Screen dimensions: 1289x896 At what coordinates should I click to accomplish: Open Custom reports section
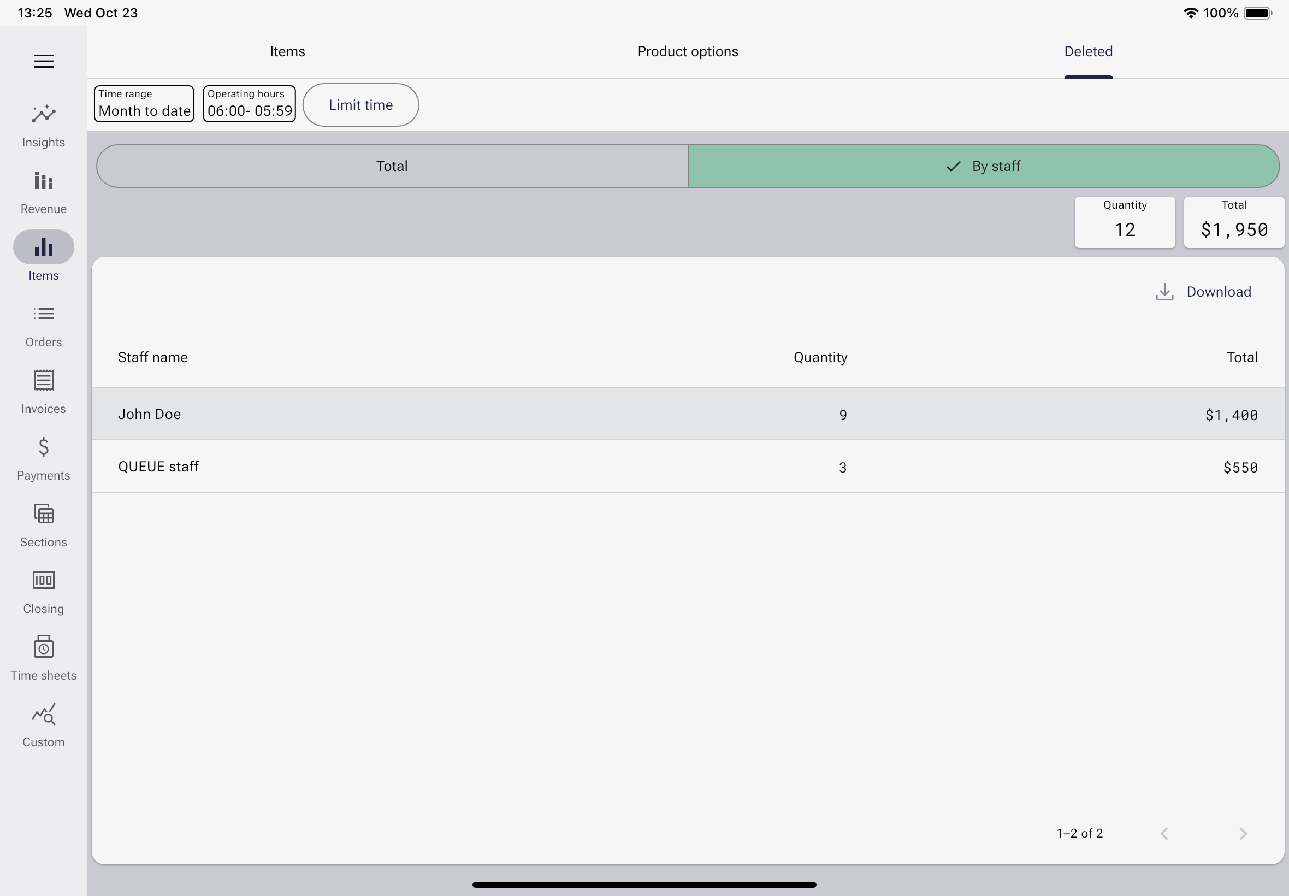point(43,724)
